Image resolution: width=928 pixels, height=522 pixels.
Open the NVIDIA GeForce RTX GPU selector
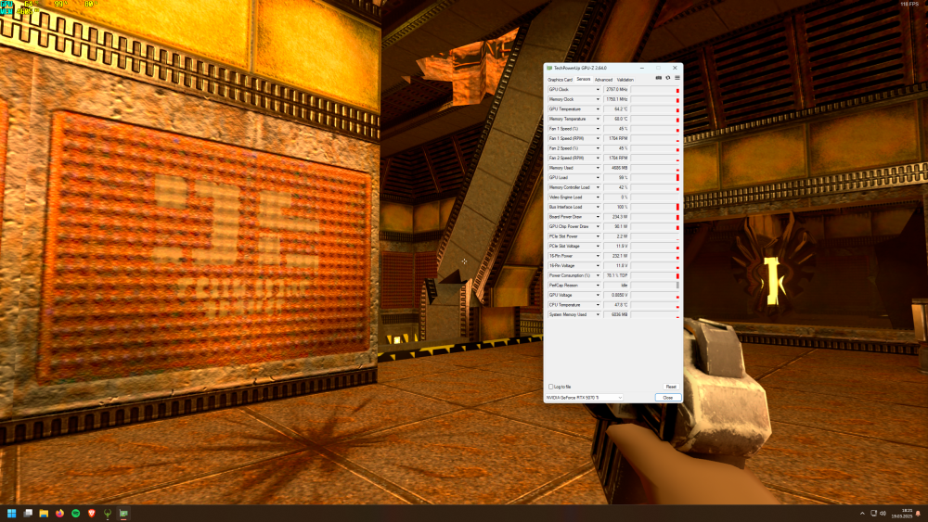(x=584, y=397)
